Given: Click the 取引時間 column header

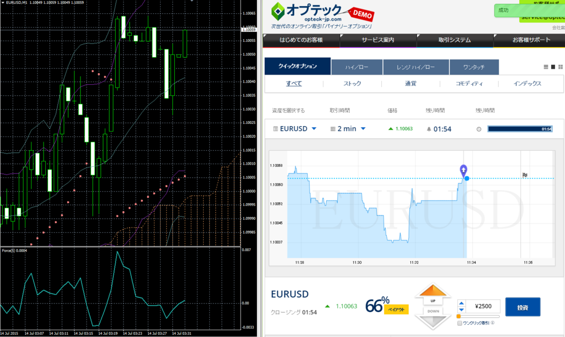Looking at the screenshot, I should click(339, 111).
